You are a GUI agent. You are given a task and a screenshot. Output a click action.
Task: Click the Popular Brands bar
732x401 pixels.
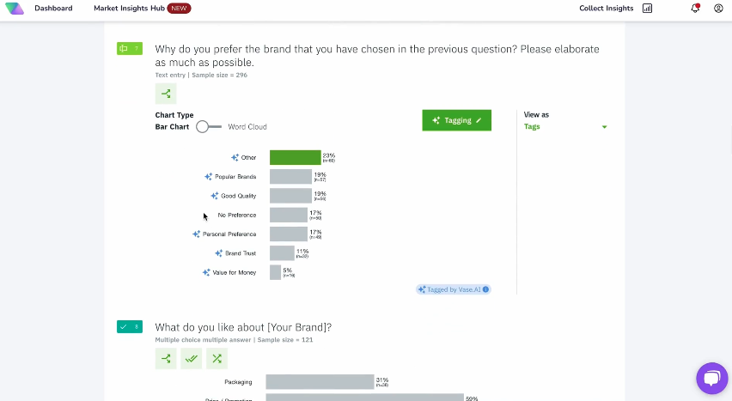click(290, 177)
